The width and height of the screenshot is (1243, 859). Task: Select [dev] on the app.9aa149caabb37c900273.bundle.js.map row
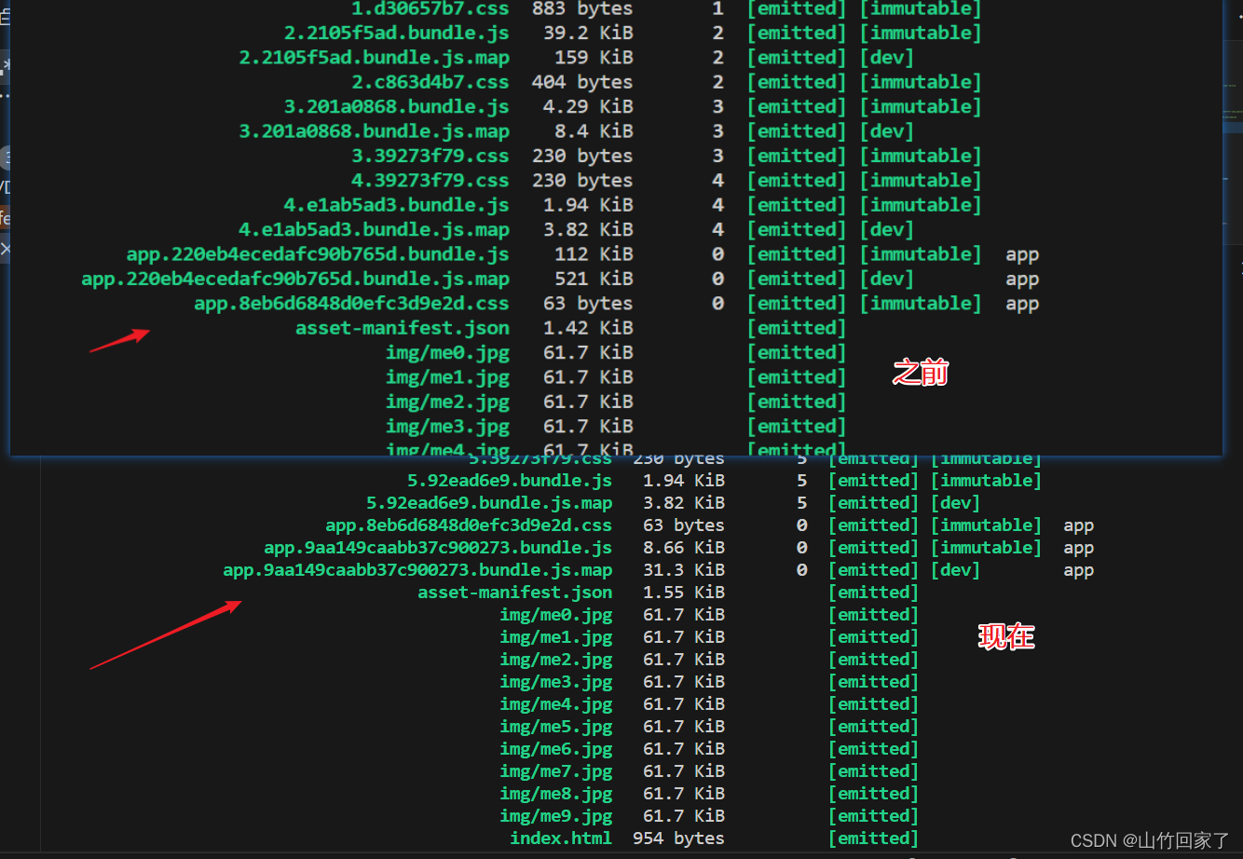pos(956,570)
